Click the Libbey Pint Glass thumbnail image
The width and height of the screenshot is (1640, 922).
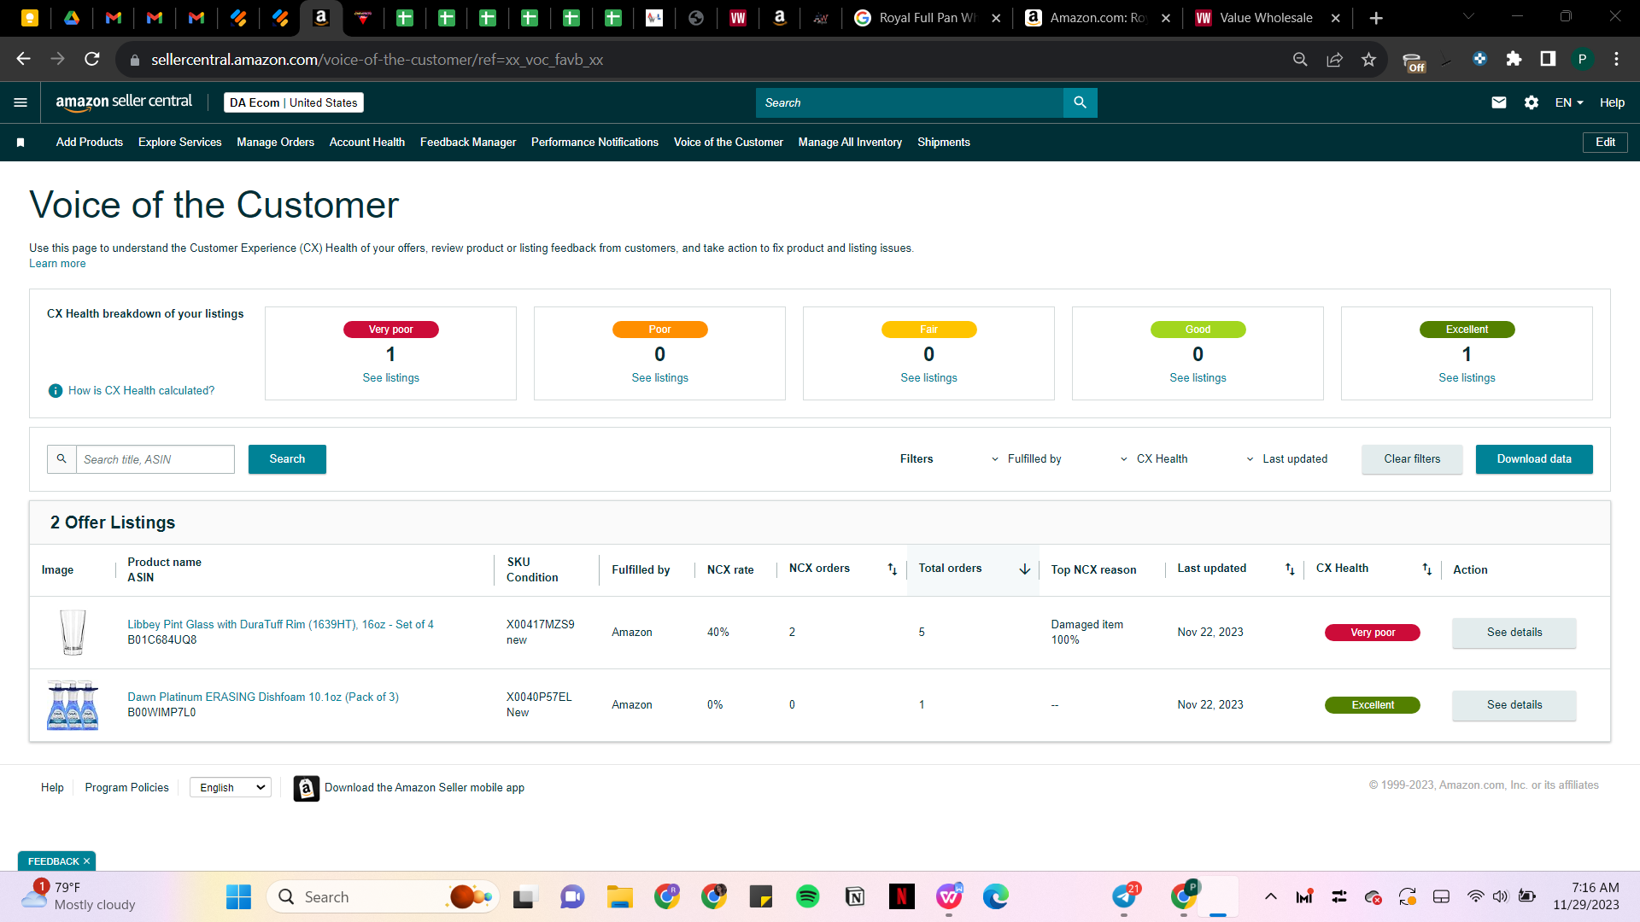point(73,633)
